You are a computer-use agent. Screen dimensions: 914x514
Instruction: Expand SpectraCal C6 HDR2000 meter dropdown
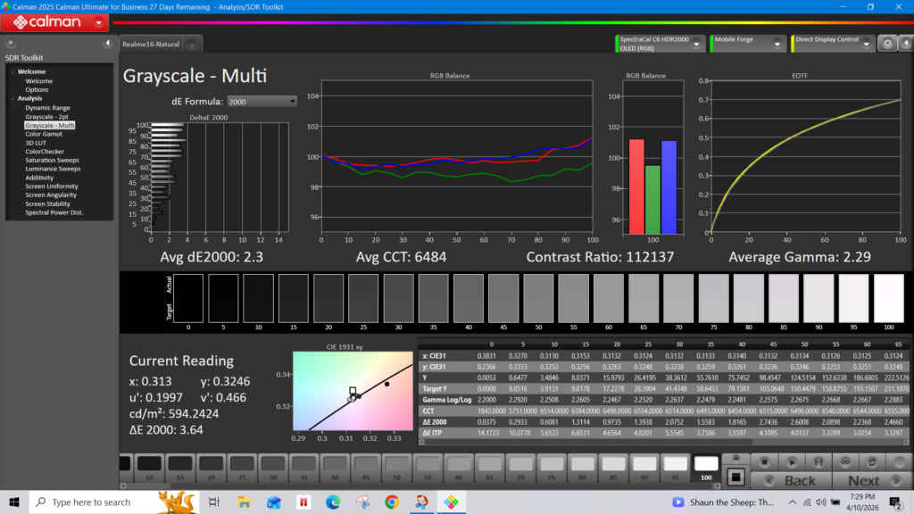click(x=696, y=43)
